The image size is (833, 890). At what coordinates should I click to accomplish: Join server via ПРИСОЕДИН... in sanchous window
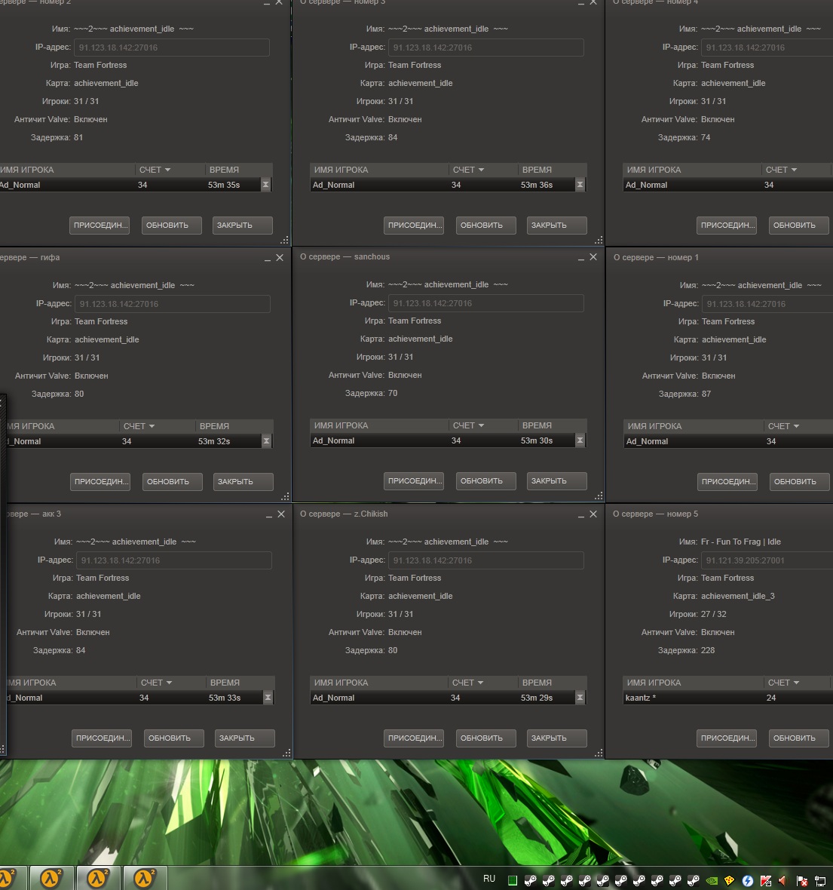pyautogui.click(x=414, y=481)
